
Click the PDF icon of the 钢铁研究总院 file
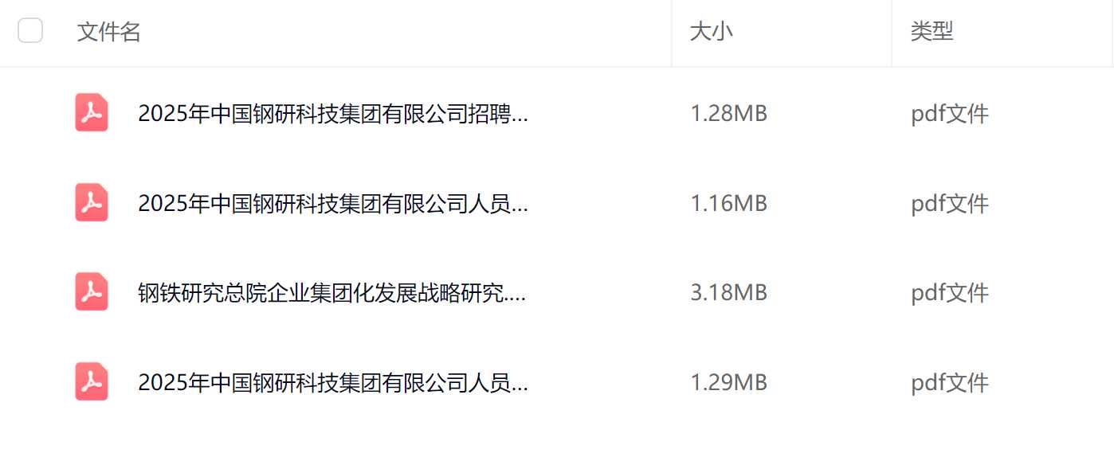[x=92, y=291]
